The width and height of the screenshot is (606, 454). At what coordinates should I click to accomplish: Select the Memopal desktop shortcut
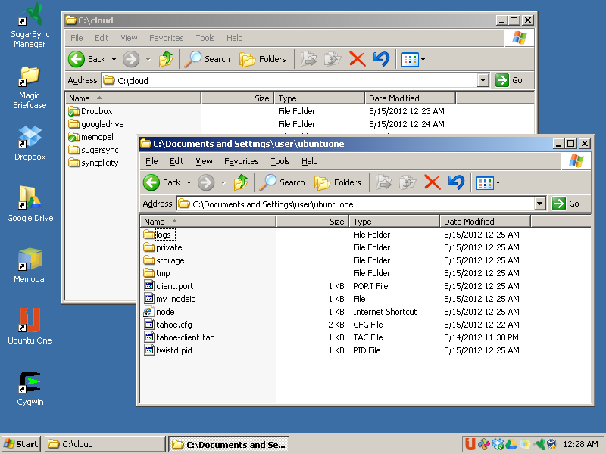point(30,266)
